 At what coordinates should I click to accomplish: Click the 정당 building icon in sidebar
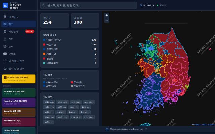(5, 39)
